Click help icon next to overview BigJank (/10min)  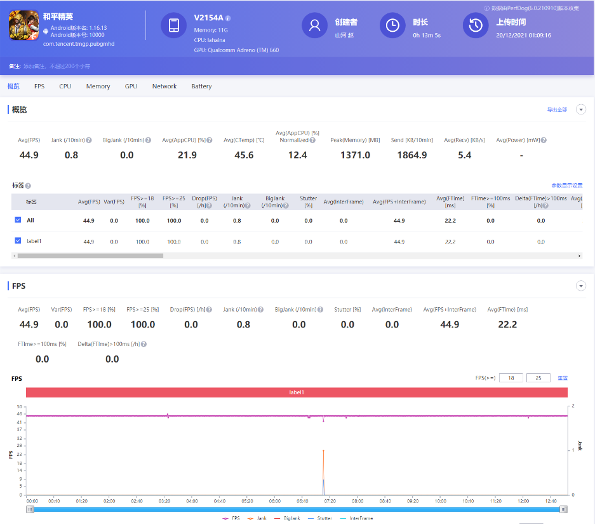[149, 141]
